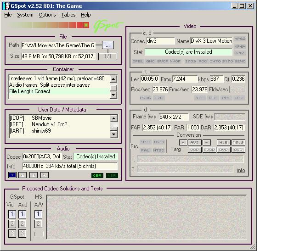The width and height of the screenshot is (294, 251).
Task: Toggle the DVD target format
Action: [224, 150]
